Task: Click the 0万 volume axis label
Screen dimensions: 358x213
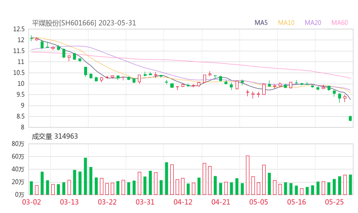Action: (x=20, y=195)
